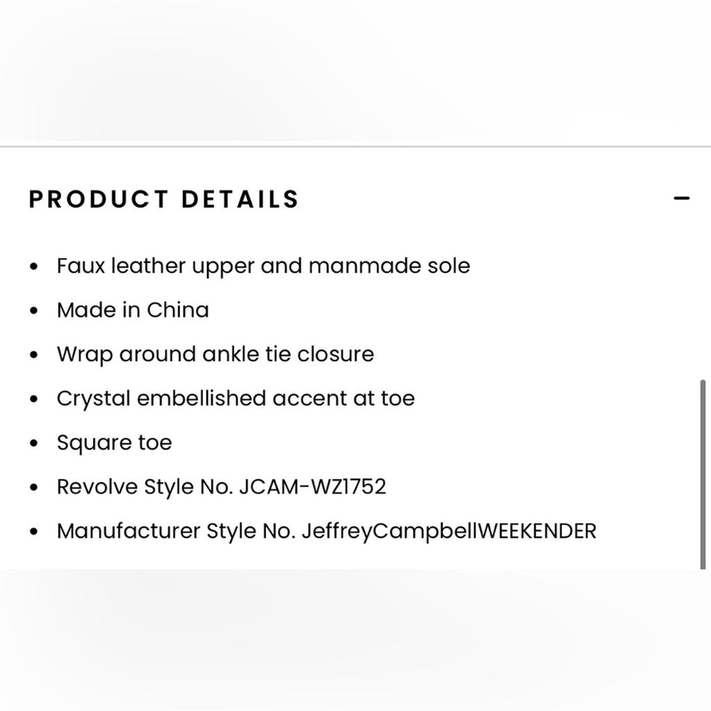
Task: Click the Wrap around ankle tie closure line
Action: (x=215, y=354)
